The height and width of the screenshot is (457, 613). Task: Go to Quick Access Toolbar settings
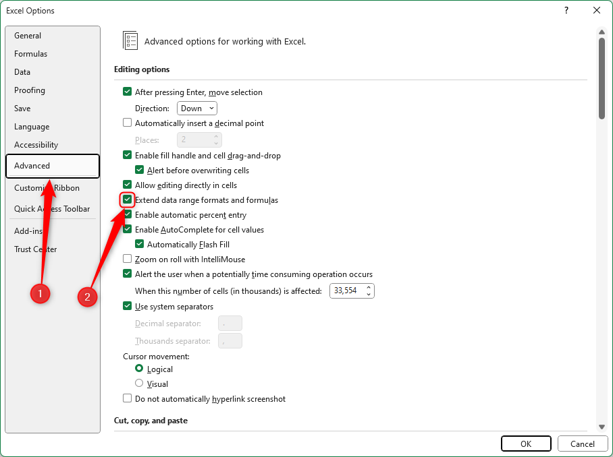[x=52, y=209]
